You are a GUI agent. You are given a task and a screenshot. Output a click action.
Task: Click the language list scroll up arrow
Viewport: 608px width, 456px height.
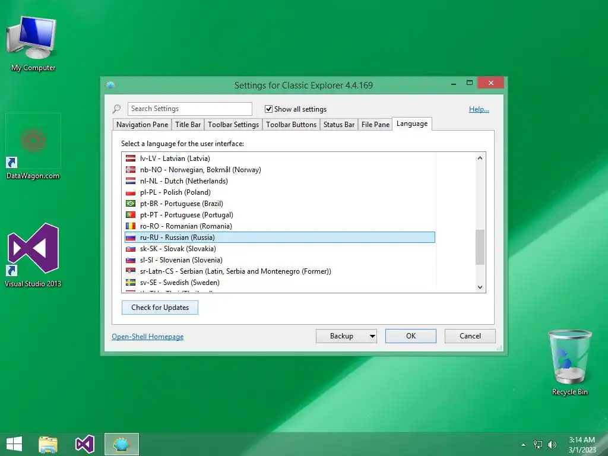tap(480, 158)
